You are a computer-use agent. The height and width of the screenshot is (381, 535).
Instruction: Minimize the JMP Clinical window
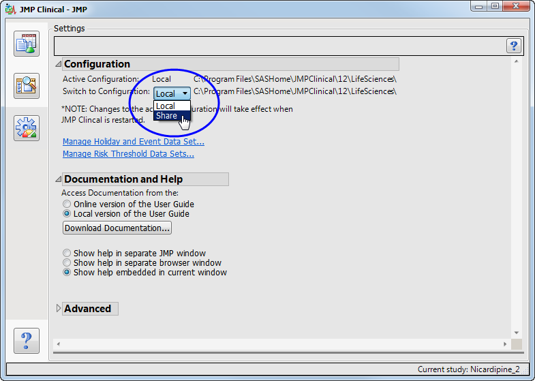(479, 7)
